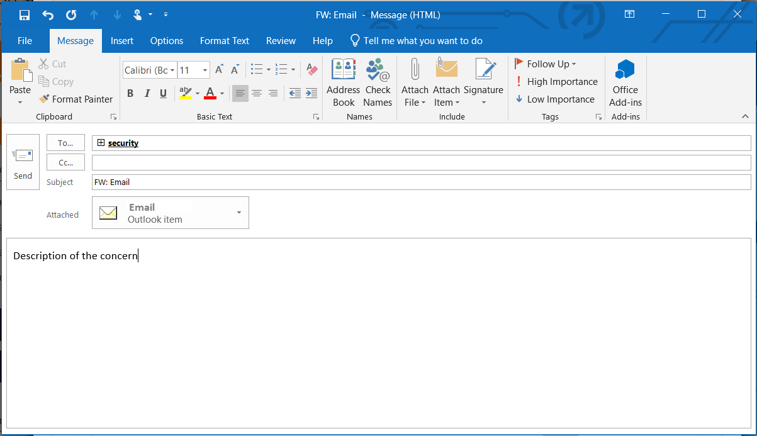Click Tell me what you want to do
Image resolution: width=757 pixels, height=436 pixels.
(x=417, y=41)
